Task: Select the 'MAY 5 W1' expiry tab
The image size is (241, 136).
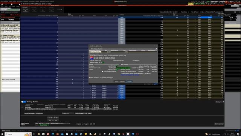Action: pos(25,9)
